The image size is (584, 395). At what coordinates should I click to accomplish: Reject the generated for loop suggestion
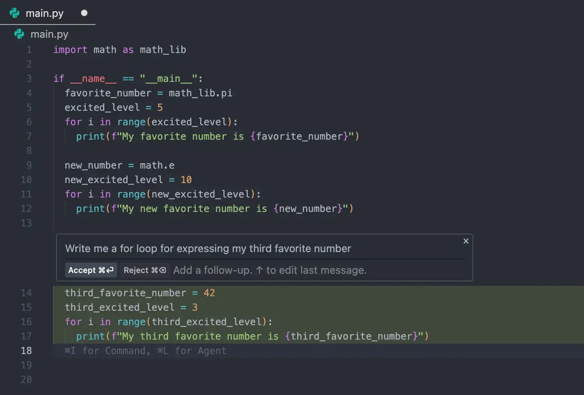click(144, 270)
